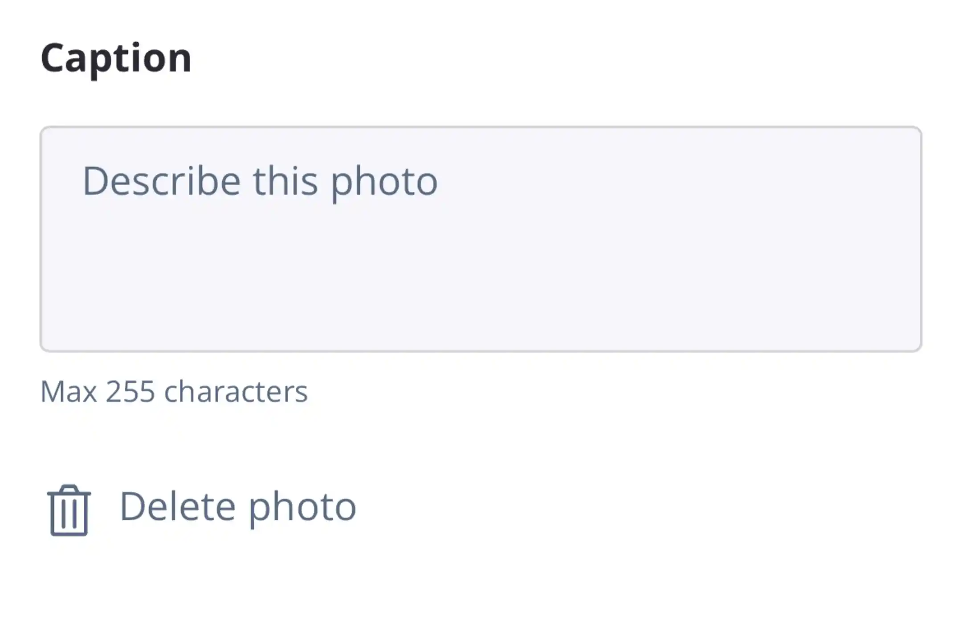
Task: Click the Max 255 characters hint
Action: coord(174,392)
